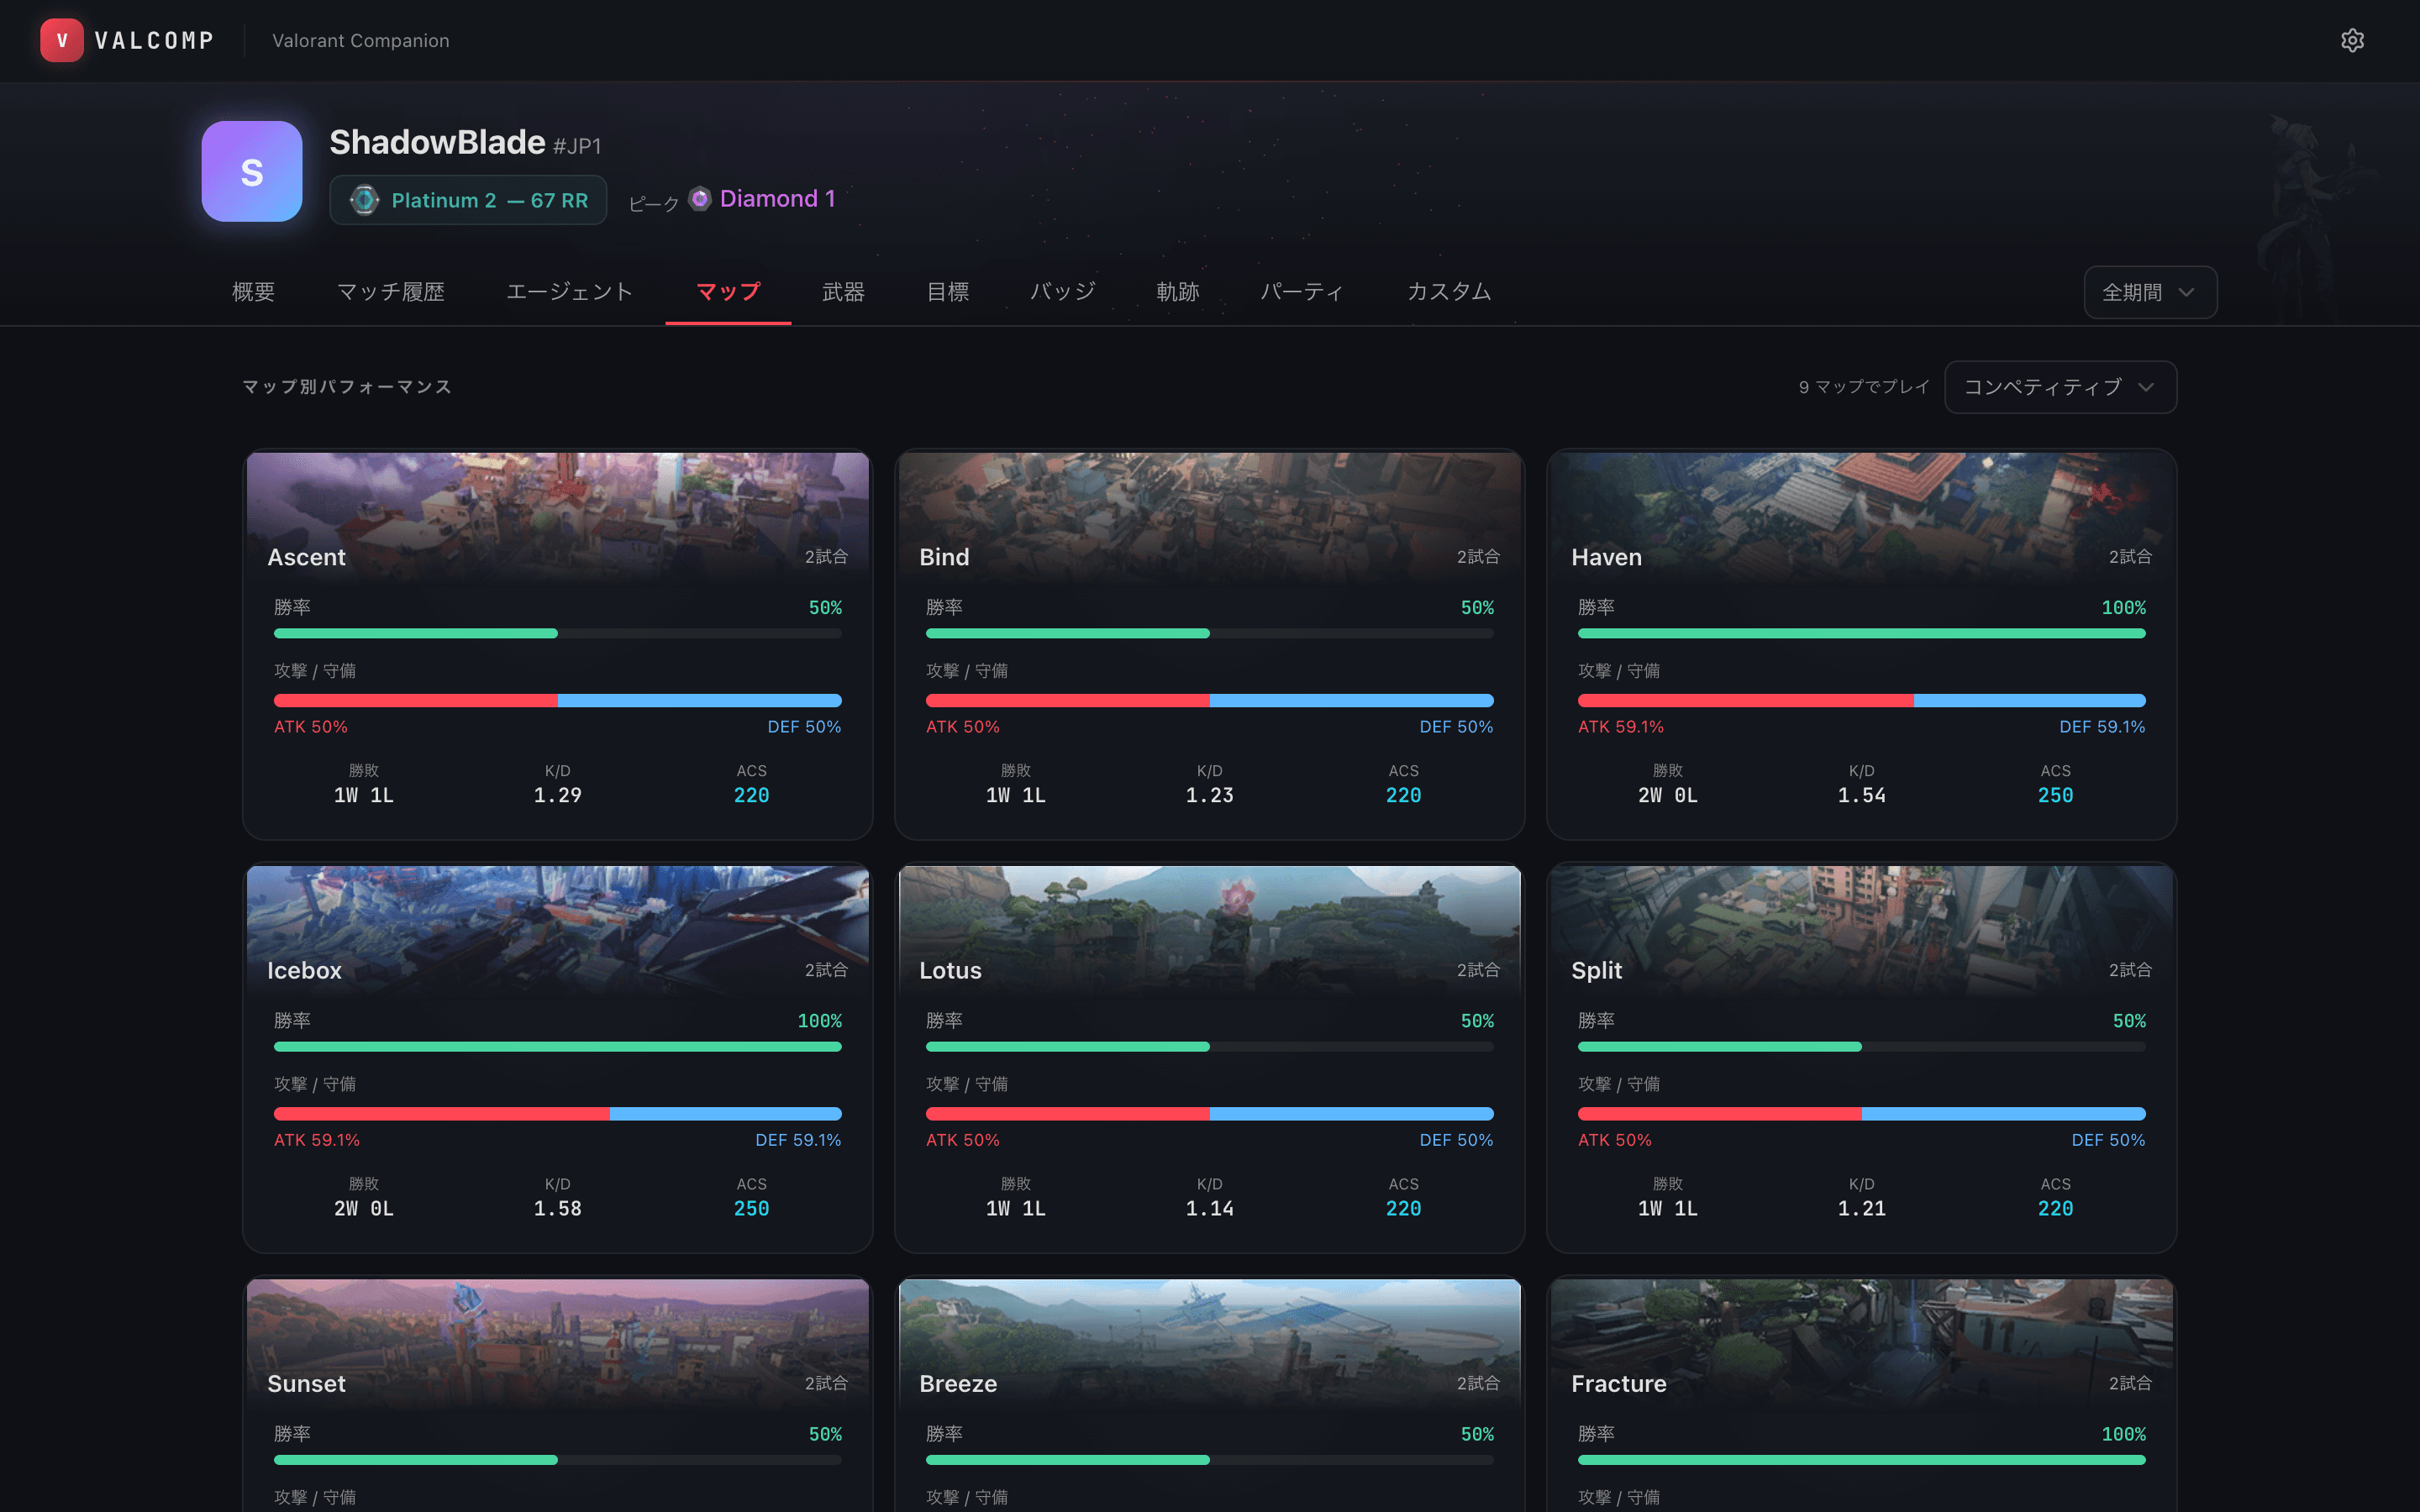
Task: Select the マップ tab
Action: [728, 292]
